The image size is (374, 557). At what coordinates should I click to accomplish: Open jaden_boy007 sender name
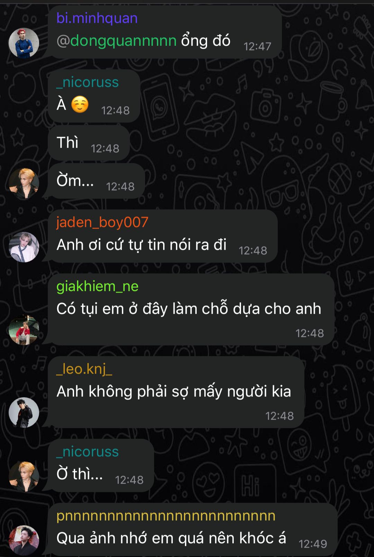point(103,222)
